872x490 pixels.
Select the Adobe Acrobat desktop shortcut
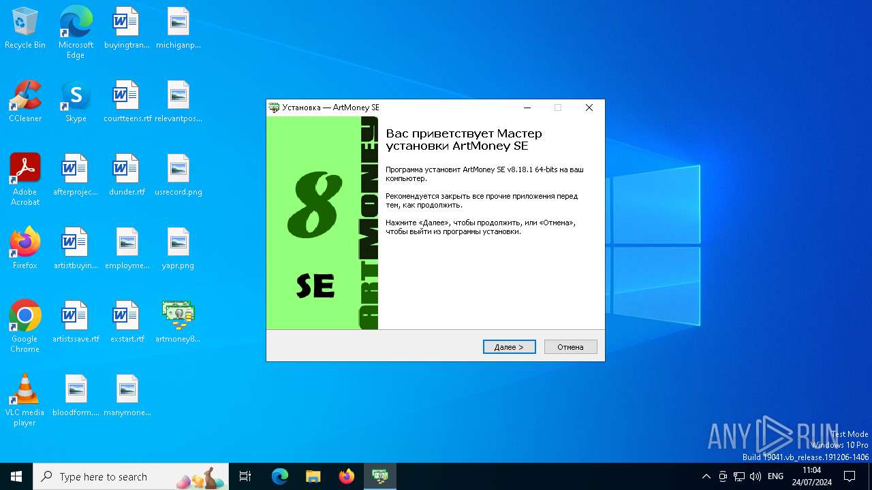(25, 180)
